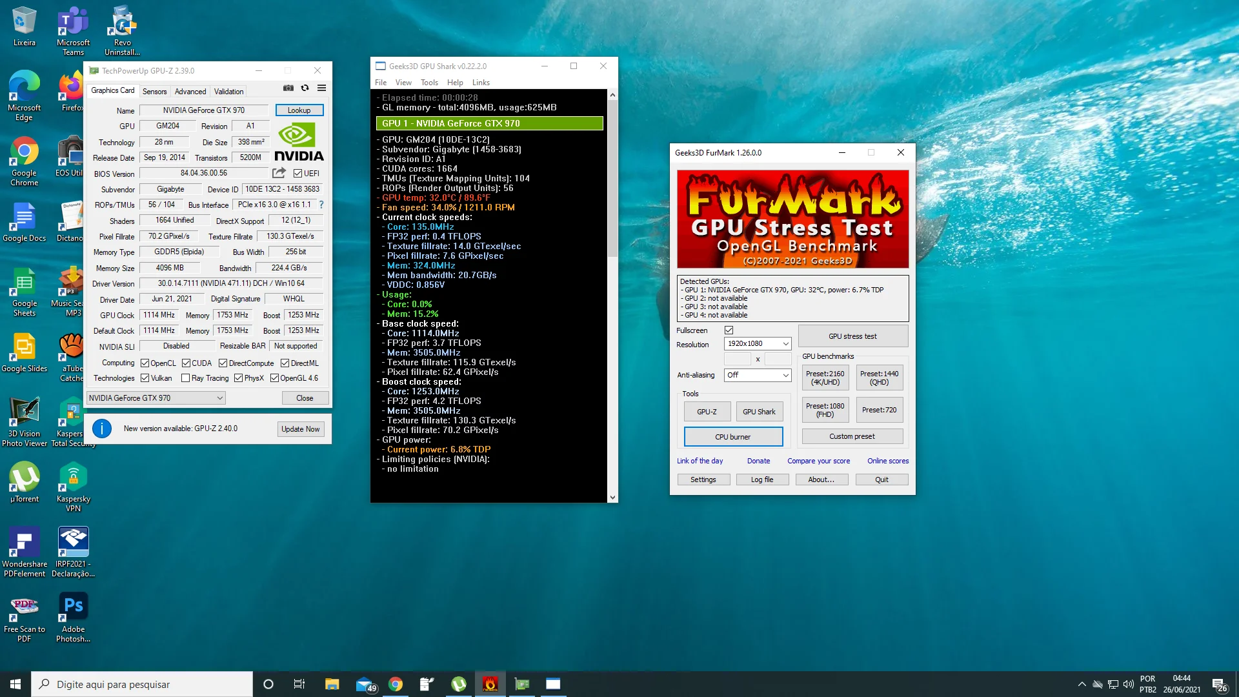
Task: Toggle the UEFI checkbox
Action: [x=298, y=174]
